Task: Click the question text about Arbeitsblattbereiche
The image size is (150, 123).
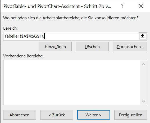Action: coord(71,18)
